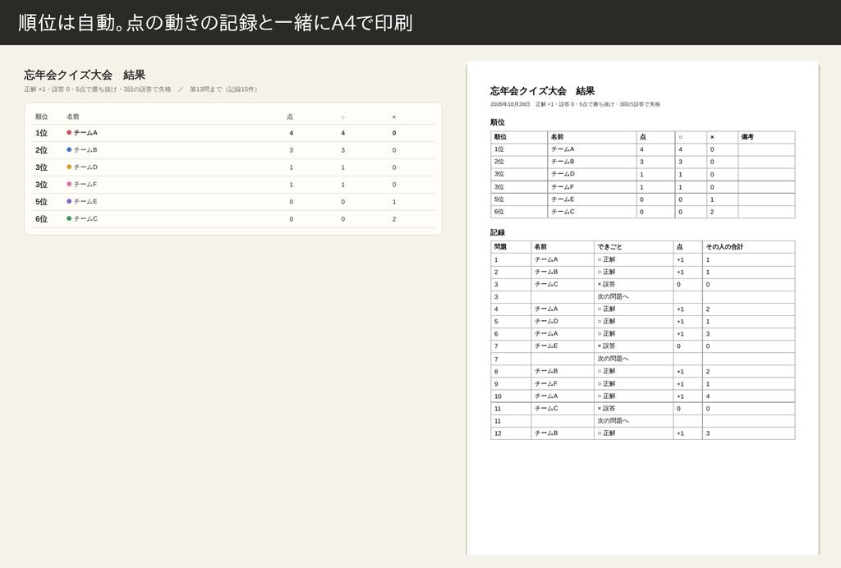Click '1位' in the print preview ranking table
The width and height of the screenshot is (841, 568).
499,149
